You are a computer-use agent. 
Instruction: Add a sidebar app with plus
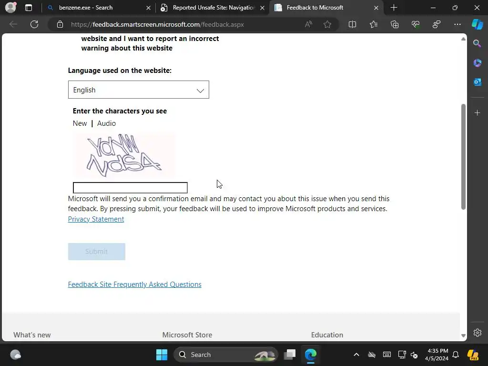(477, 112)
